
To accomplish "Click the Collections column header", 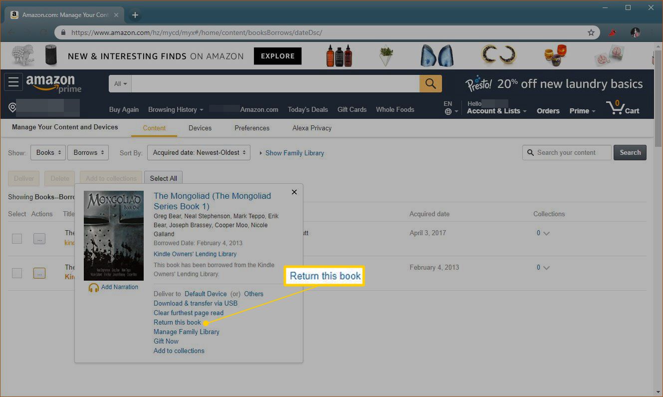I will coord(549,214).
